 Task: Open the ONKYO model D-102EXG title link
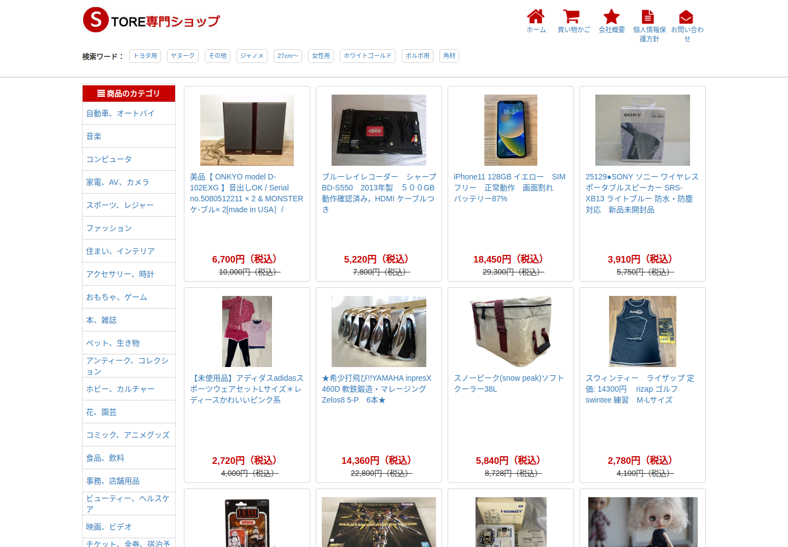(247, 193)
